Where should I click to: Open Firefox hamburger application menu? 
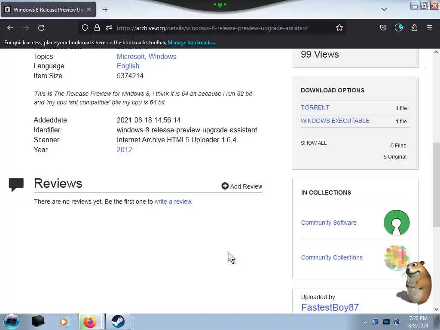(x=430, y=27)
